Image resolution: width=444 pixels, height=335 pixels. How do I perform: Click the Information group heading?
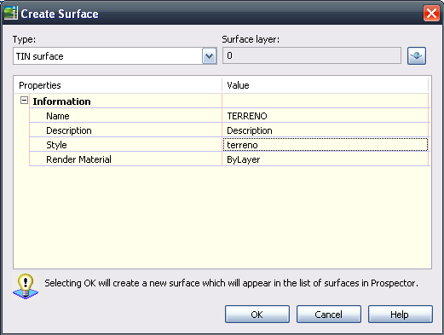(x=61, y=101)
